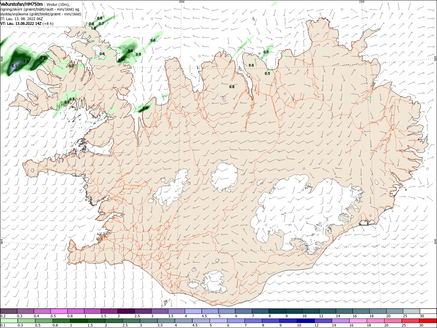Choose the dark teal 8–9 snow swatch
Image resolution: width=437 pixels, height=328 pixels.
[x=277, y=311]
